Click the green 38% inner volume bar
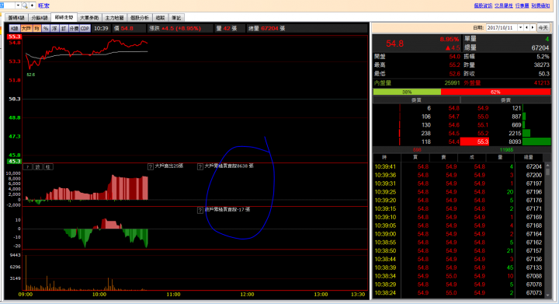This screenshot has width=559, height=304. pyautogui.click(x=407, y=92)
